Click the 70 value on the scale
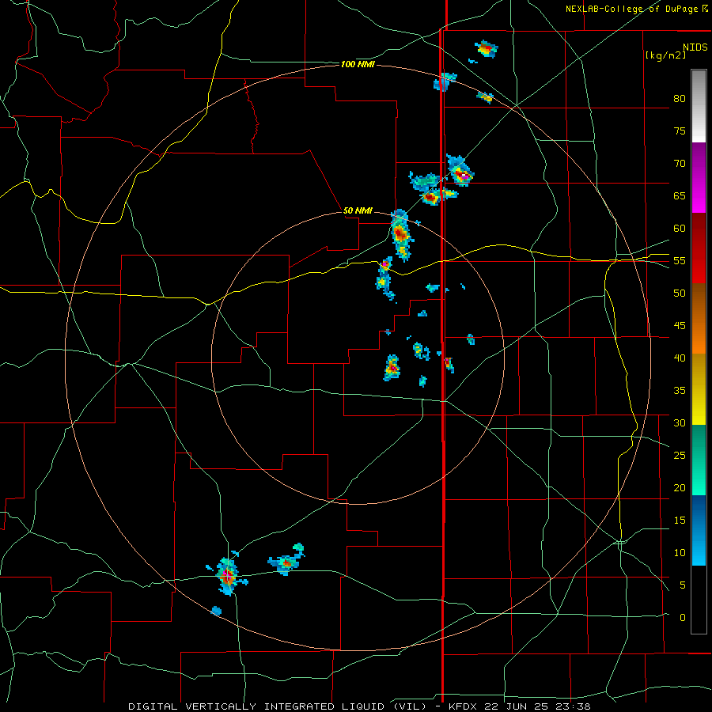The height and width of the screenshot is (712, 712). coord(680,164)
